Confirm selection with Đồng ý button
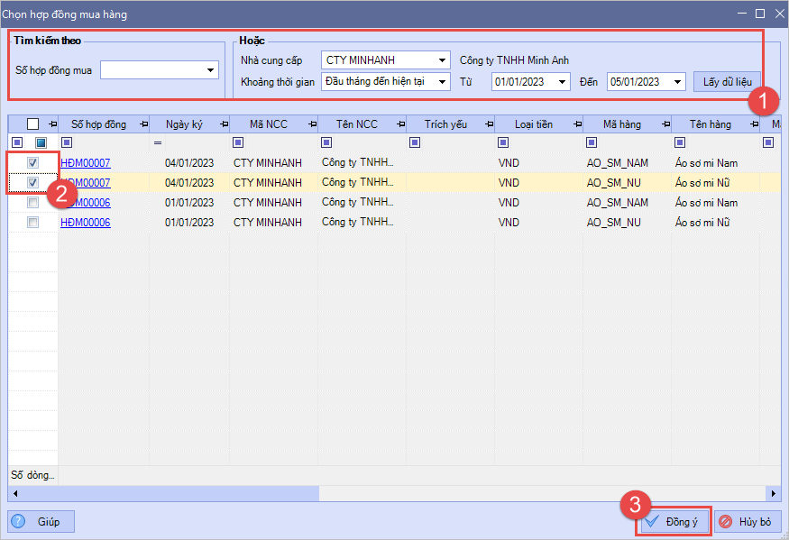 pos(674,522)
